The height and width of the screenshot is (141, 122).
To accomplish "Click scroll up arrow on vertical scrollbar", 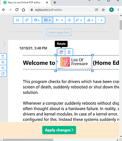I will click(x=121, y=15).
